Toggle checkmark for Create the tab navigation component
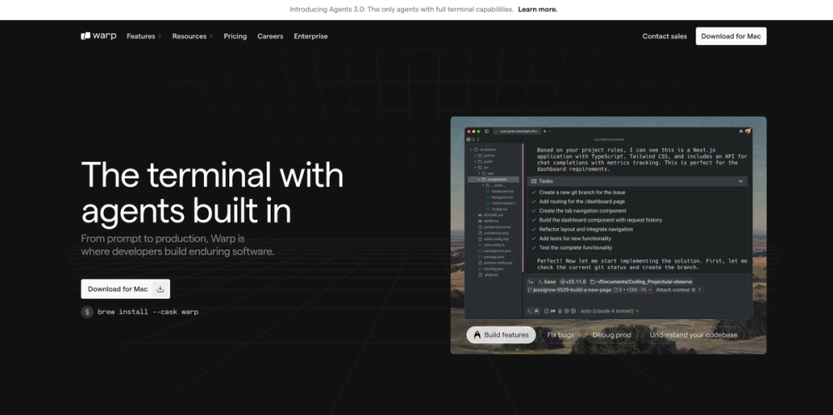 coord(534,211)
